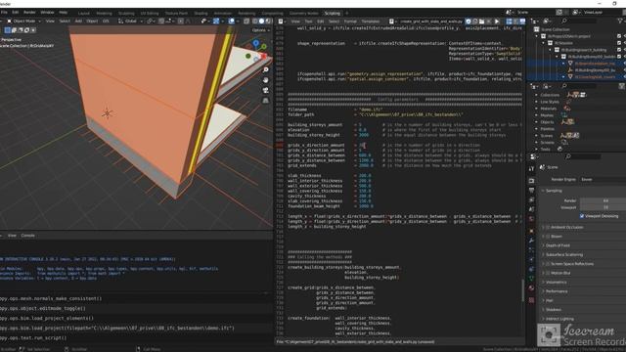This screenshot has width=626, height=352.
Task: Open the View Layer properties tab icon
Action: point(531,199)
